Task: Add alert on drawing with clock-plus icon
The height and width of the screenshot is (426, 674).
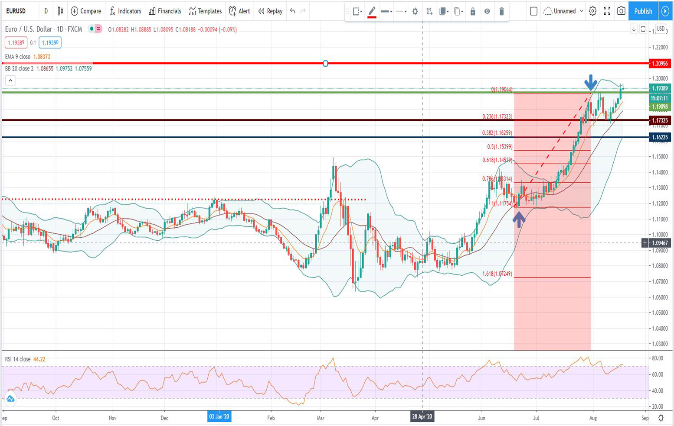Action: [x=429, y=12]
